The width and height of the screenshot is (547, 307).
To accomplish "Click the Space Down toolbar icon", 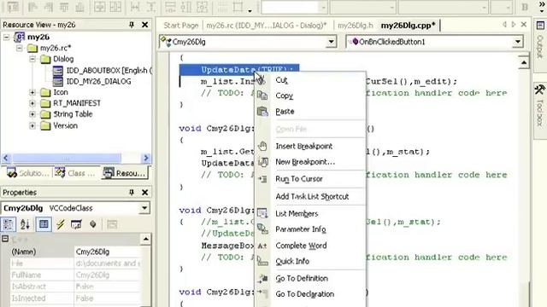I will tap(150, 7).
